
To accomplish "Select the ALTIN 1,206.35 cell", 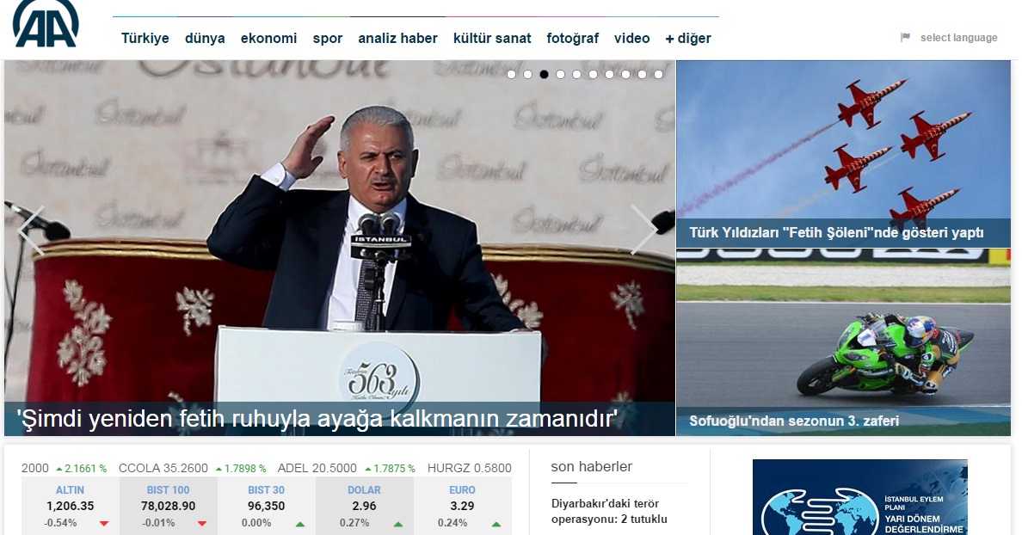I will 71,507.
